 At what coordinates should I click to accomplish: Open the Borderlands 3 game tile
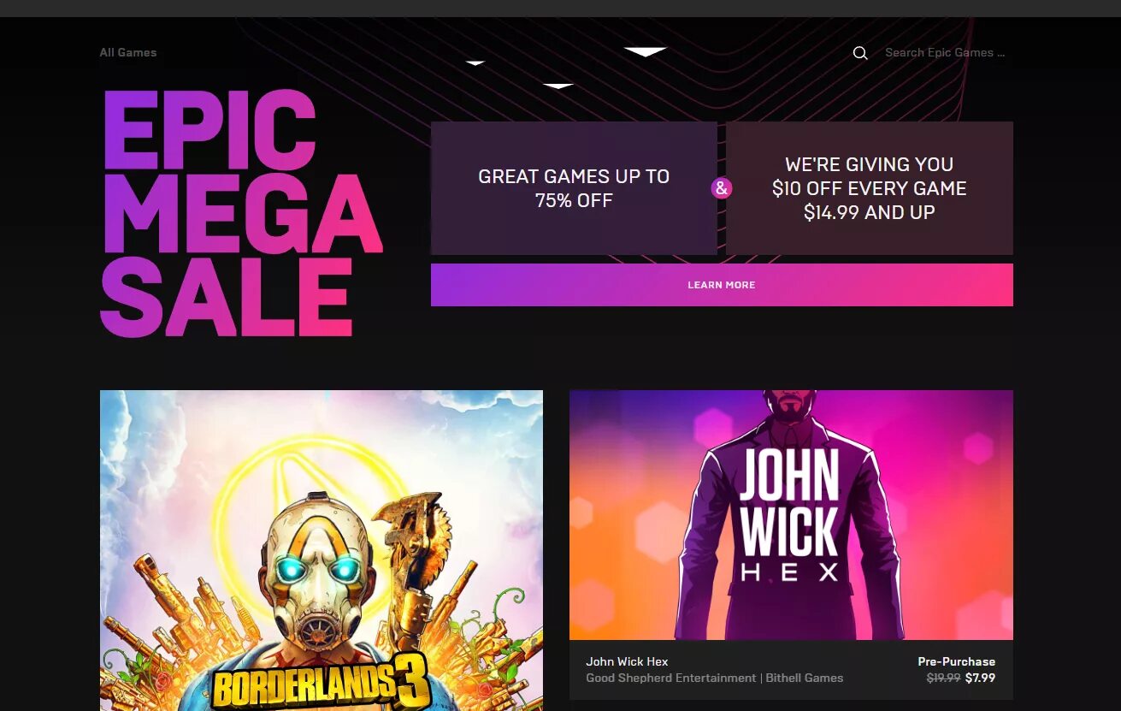click(322, 550)
